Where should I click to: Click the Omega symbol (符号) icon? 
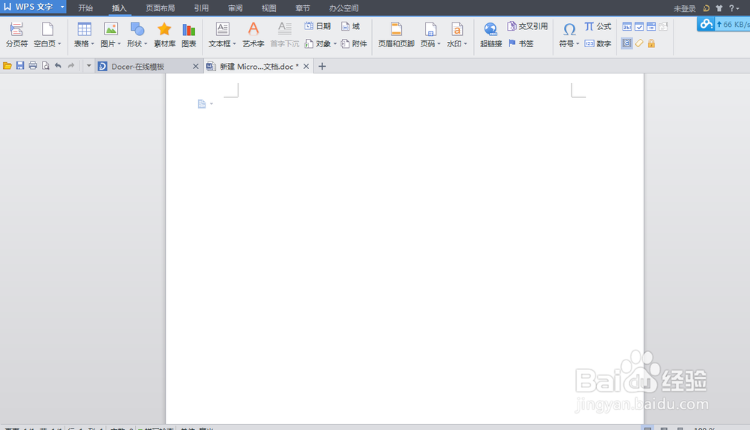click(569, 30)
